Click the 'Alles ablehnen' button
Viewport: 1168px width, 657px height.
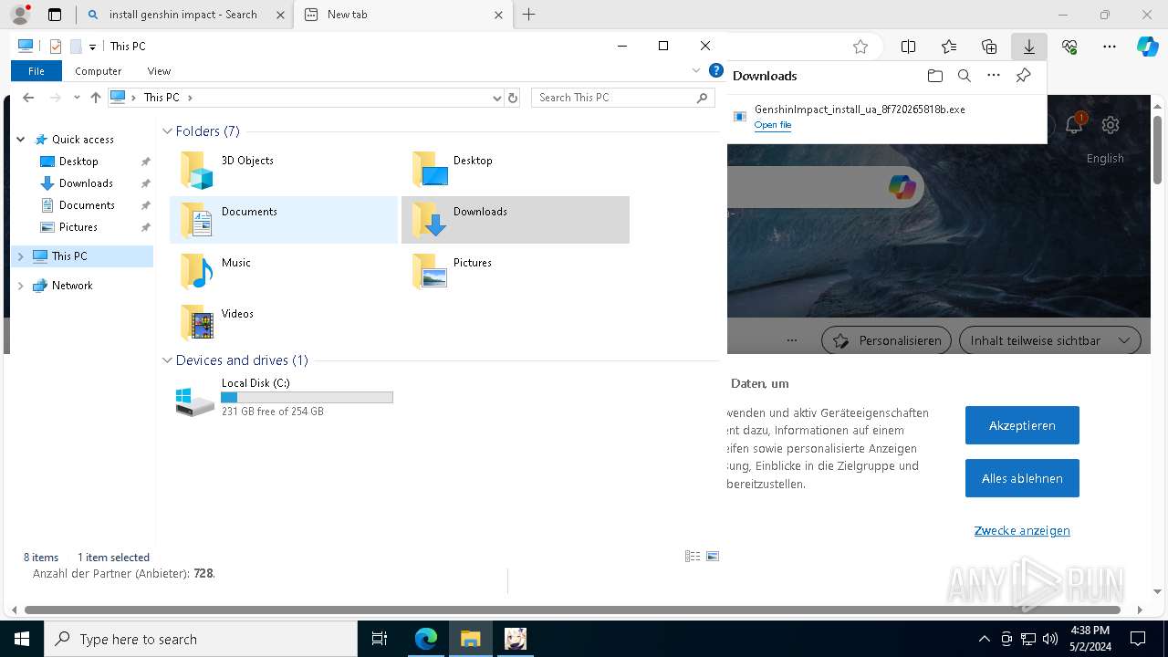[x=1022, y=478]
